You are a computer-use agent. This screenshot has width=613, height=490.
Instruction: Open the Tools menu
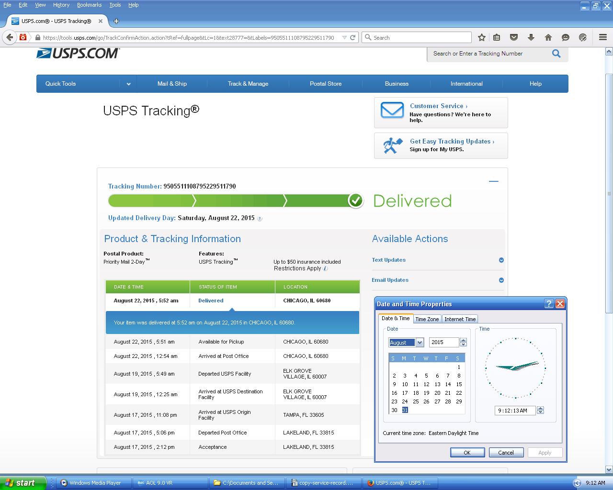tap(115, 5)
